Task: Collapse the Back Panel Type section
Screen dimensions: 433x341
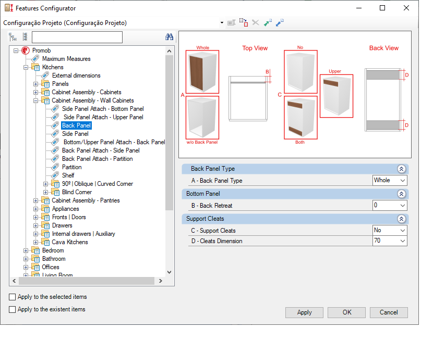Action: 401,169
